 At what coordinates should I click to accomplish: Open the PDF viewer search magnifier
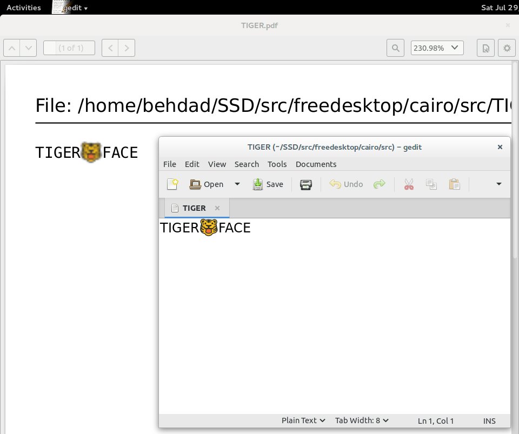coord(395,48)
